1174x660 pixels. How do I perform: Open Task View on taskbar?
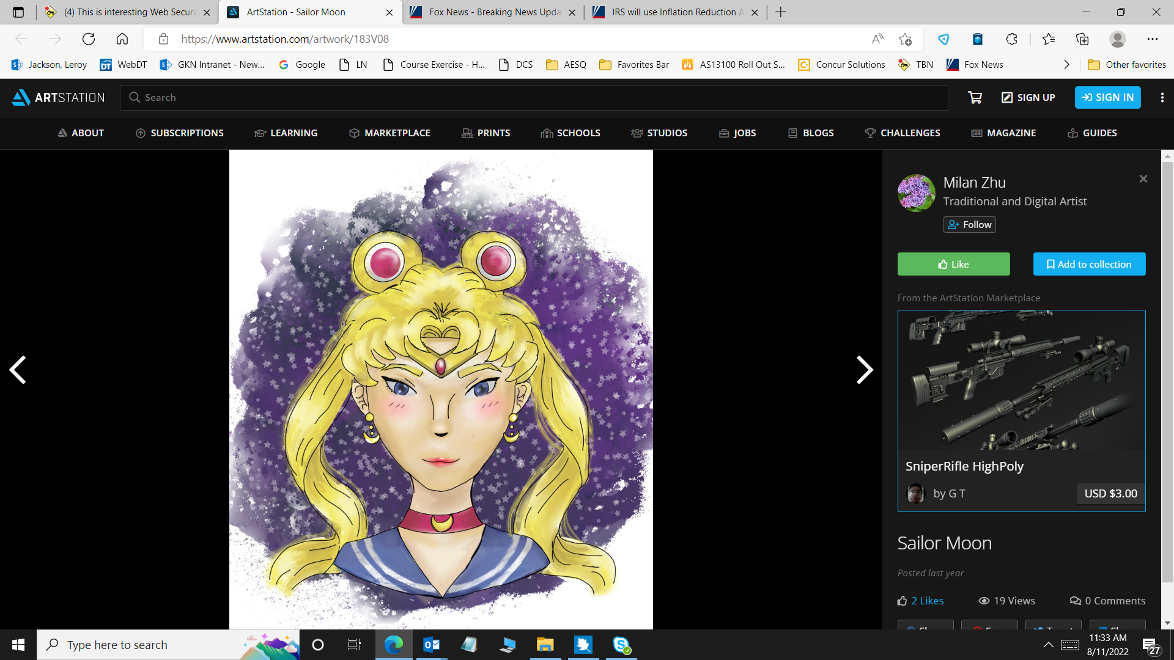pos(355,645)
